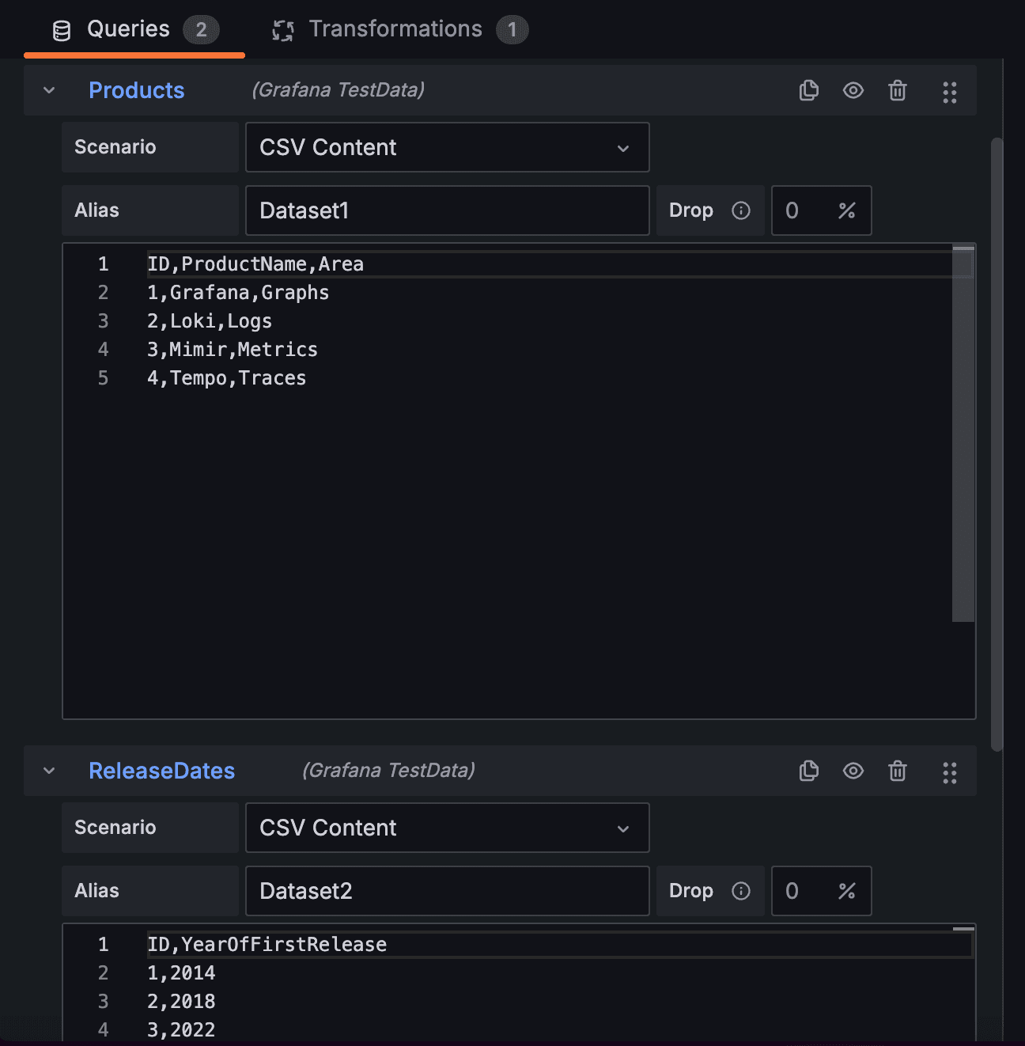Click CSV line ID,YearOfFirstRelease

click(x=267, y=945)
